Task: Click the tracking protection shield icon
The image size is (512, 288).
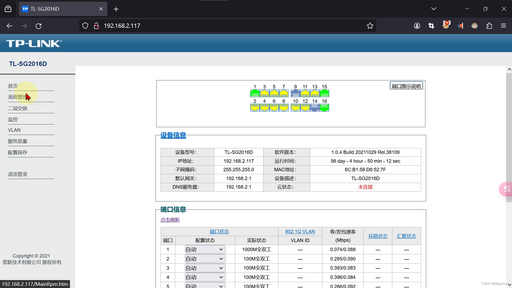Action: pos(85,26)
